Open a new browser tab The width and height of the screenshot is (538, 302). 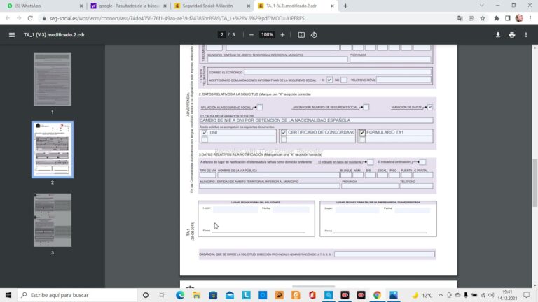[x=345, y=6]
